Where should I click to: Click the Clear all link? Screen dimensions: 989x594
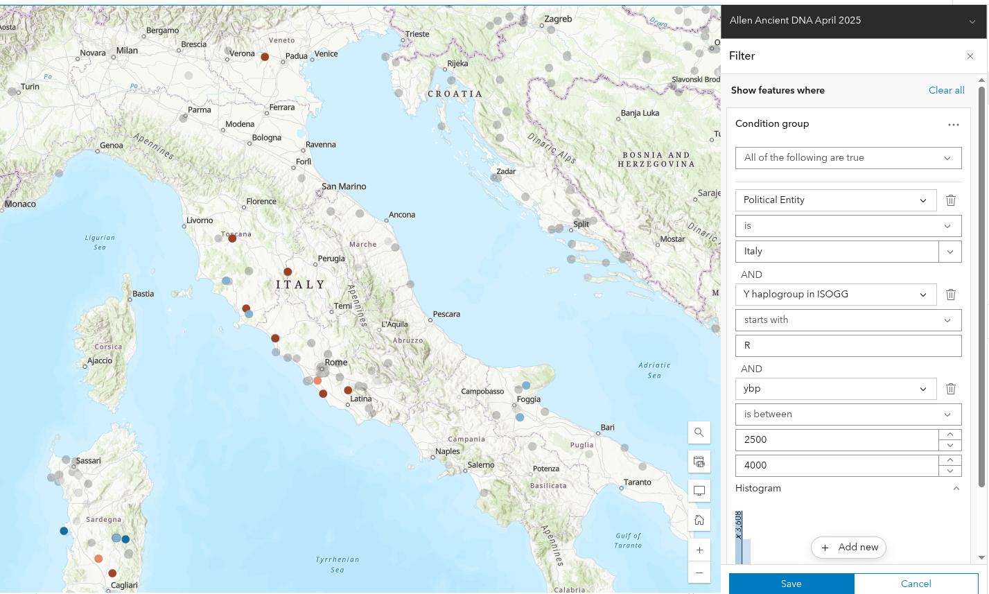pos(947,90)
